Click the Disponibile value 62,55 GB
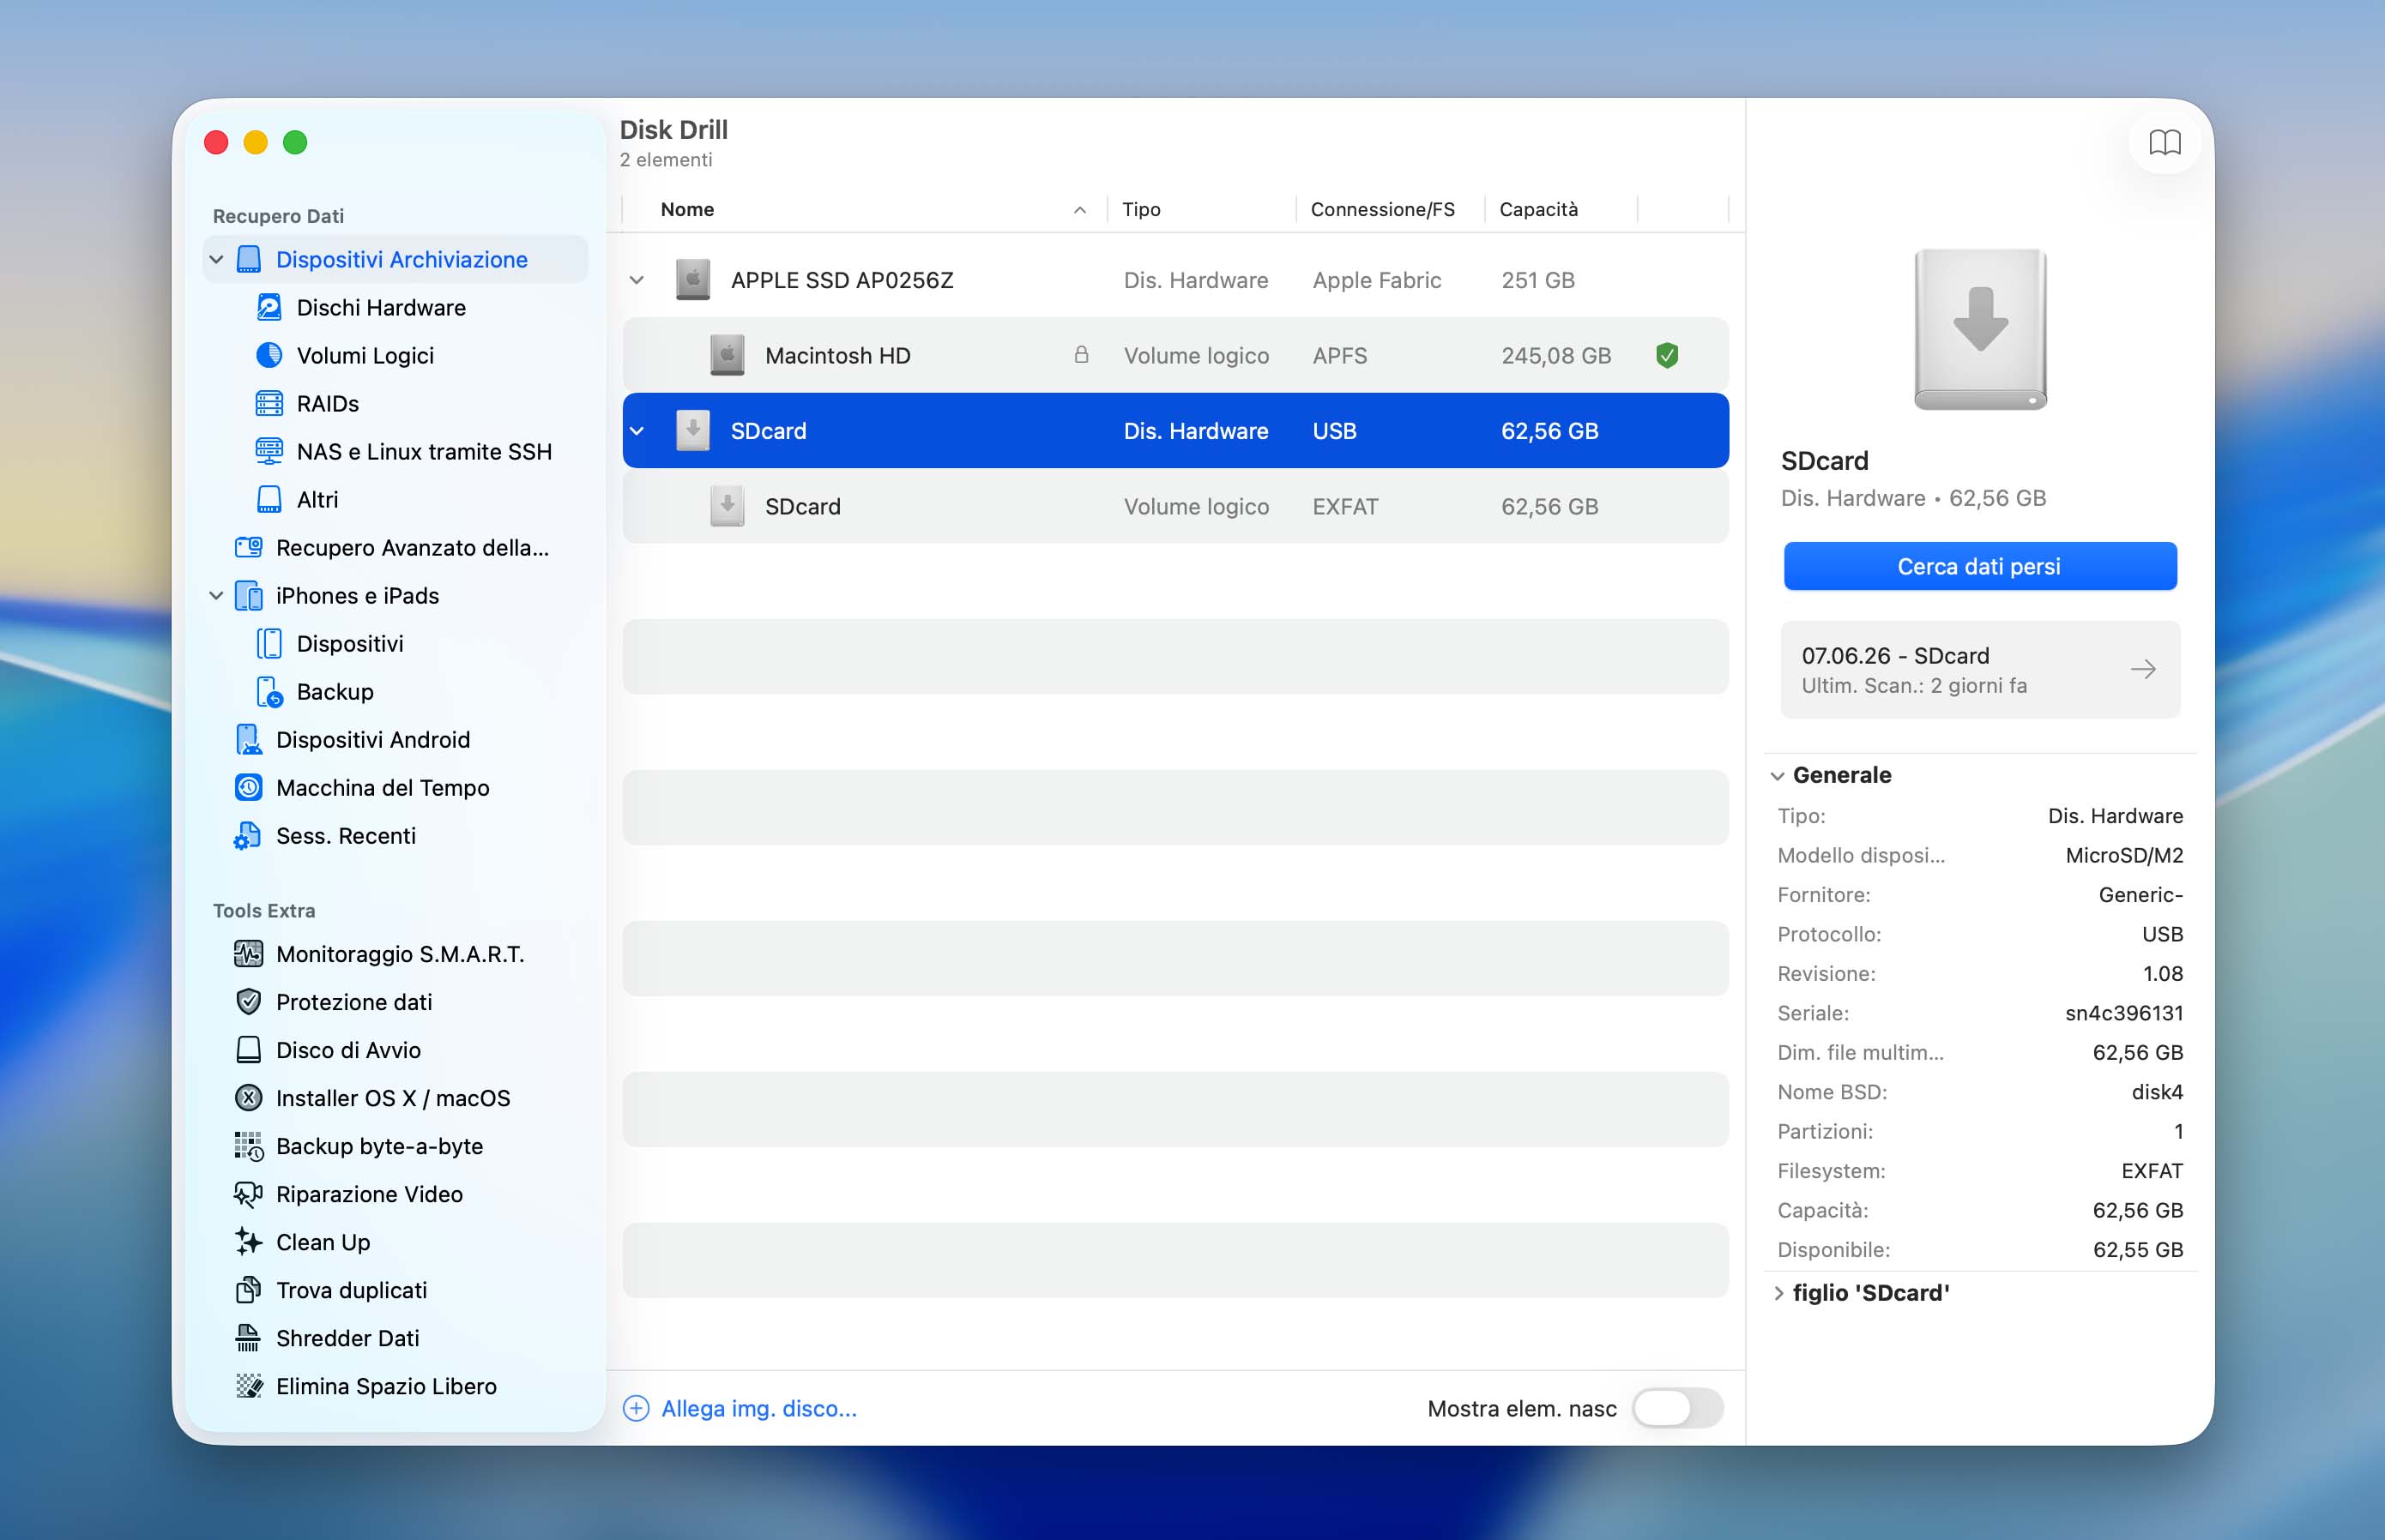 point(2138,1249)
